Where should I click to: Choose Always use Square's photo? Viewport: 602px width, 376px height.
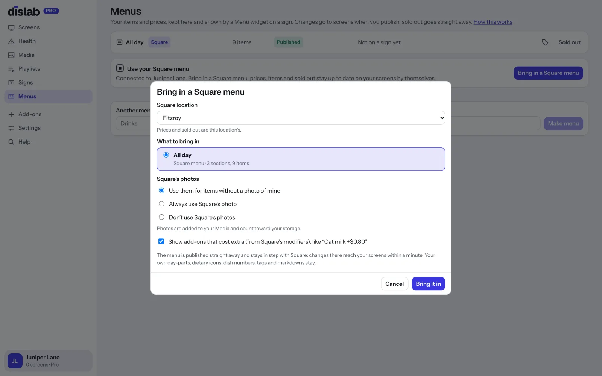161,204
